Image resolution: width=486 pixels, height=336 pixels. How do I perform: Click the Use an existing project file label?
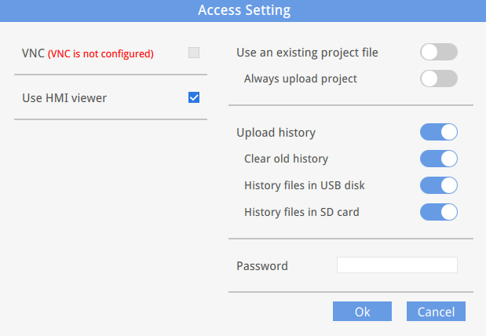307,53
